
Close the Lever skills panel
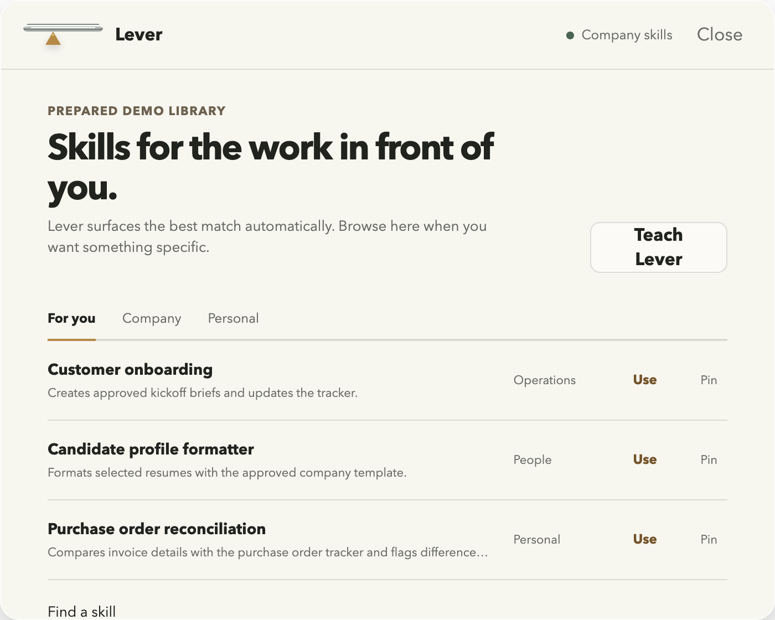click(x=720, y=34)
